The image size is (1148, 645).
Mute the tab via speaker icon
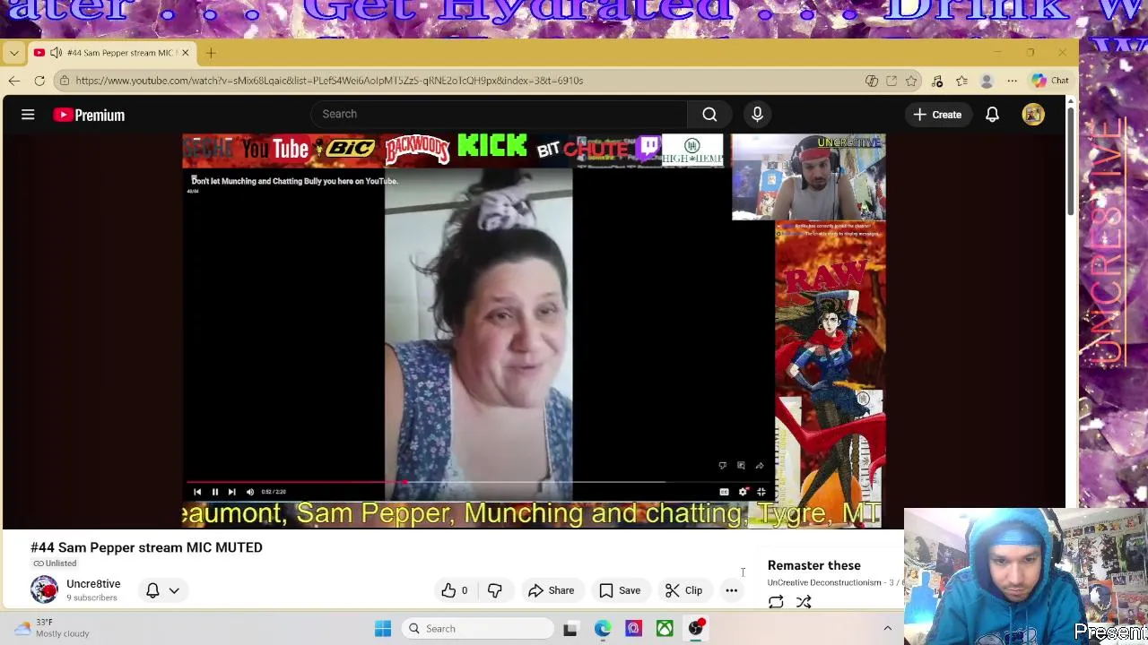55,53
